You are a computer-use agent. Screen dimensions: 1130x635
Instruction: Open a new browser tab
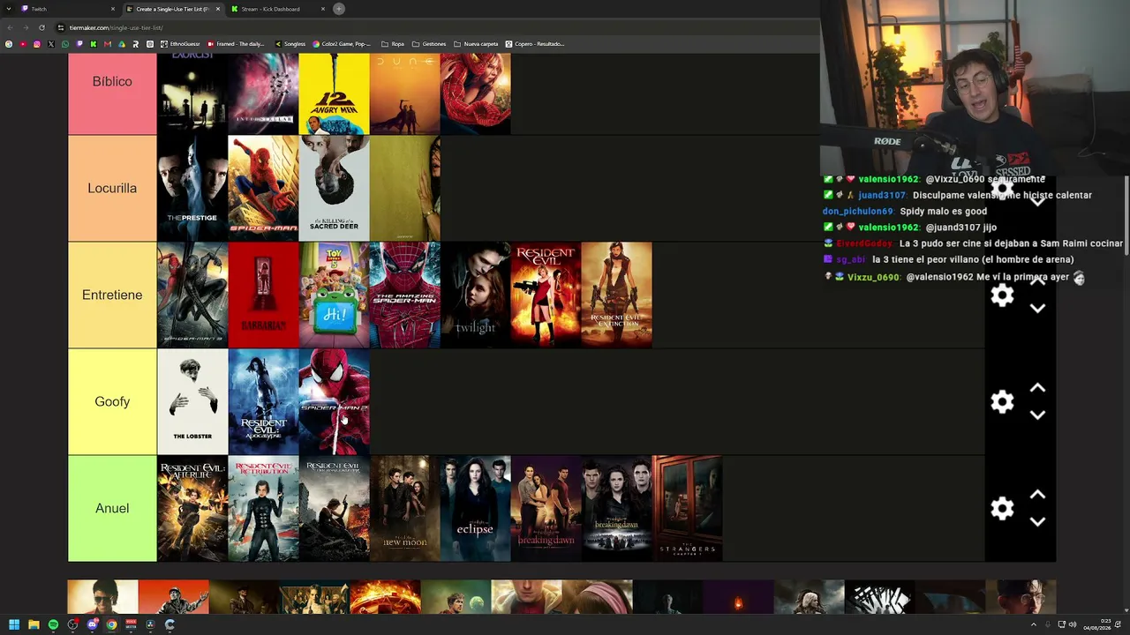(x=339, y=9)
